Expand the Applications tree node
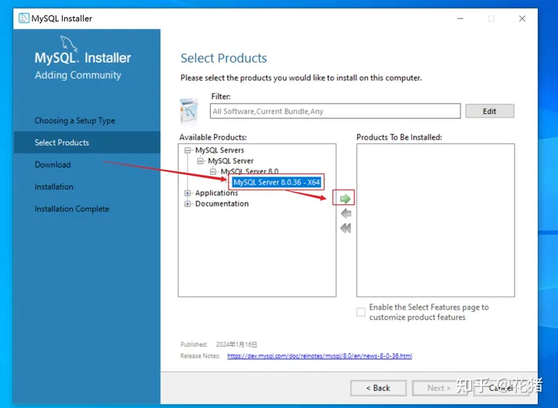Image resolution: width=558 pixels, height=408 pixels. (x=188, y=193)
